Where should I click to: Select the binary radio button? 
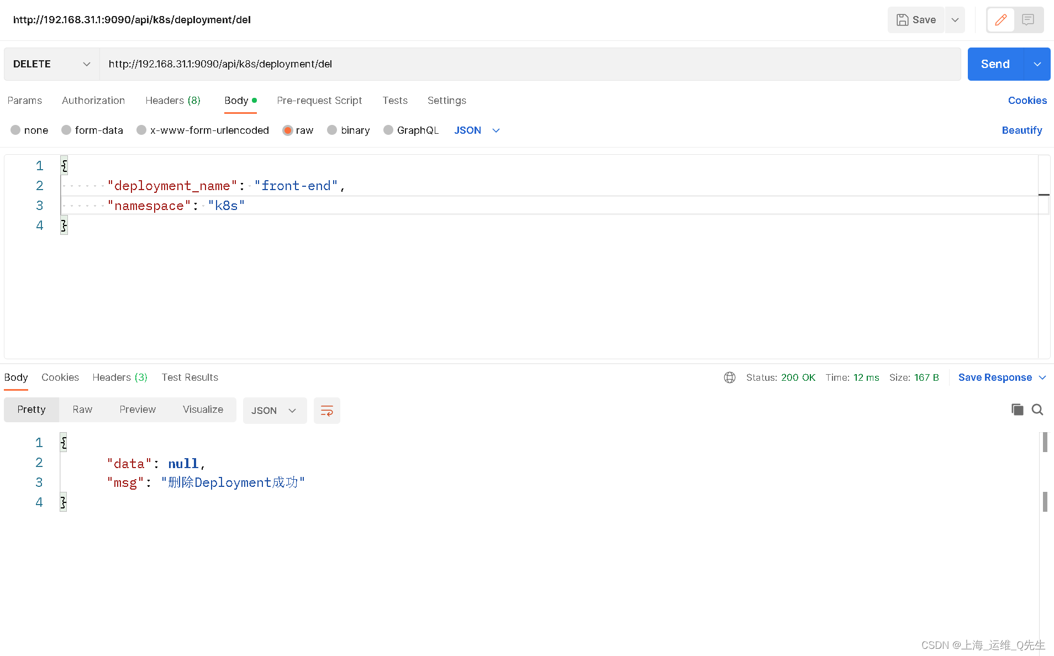click(x=332, y=130)
